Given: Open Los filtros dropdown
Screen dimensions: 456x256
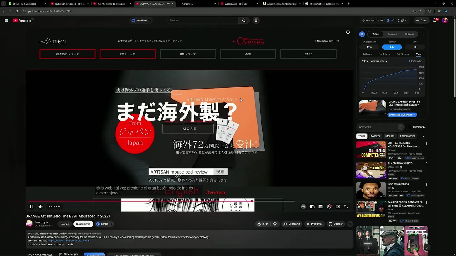Looking at the screenshot, I should point(141,20).
